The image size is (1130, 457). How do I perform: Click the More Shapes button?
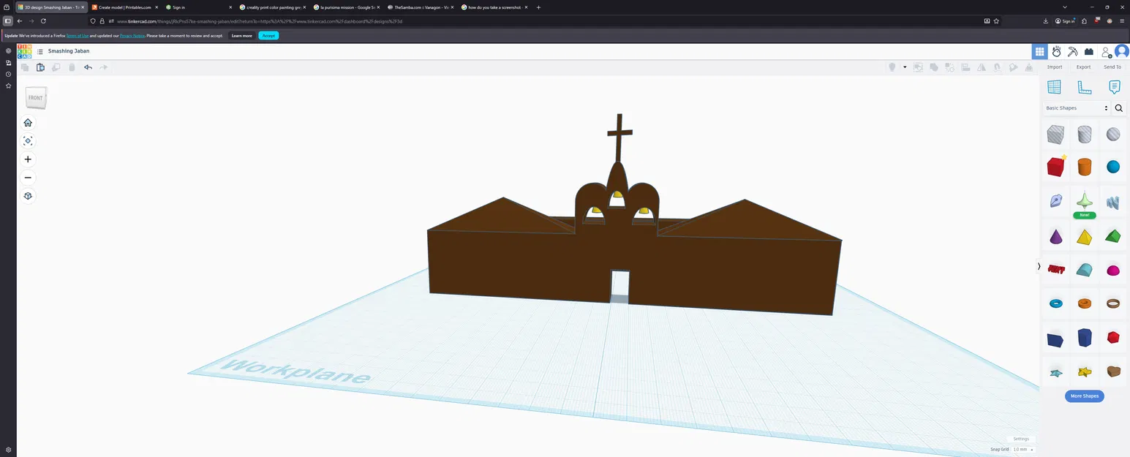tap(1085, 396)
